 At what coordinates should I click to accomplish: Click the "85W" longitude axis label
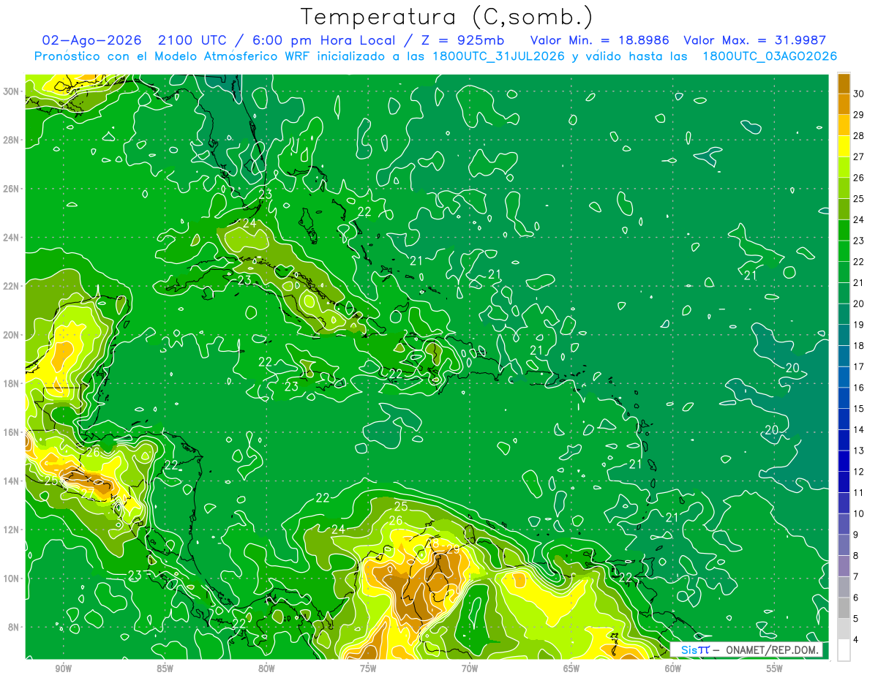(x=165, y=668)
